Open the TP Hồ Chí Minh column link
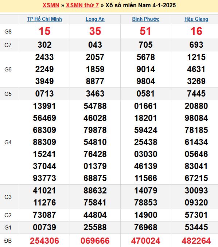Image resolution: width=218 pixels, height=247 pixels. pyautogui.click(x=44, y=19)
